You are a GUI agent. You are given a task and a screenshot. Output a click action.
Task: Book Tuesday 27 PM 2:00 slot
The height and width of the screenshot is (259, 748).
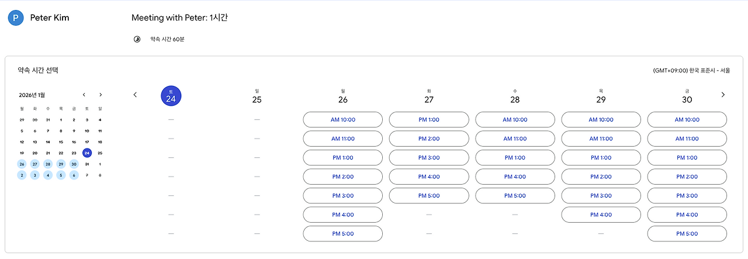click(429, 139)
